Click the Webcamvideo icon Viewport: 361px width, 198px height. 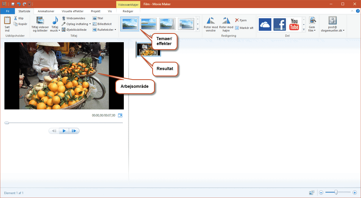point(64,18)
